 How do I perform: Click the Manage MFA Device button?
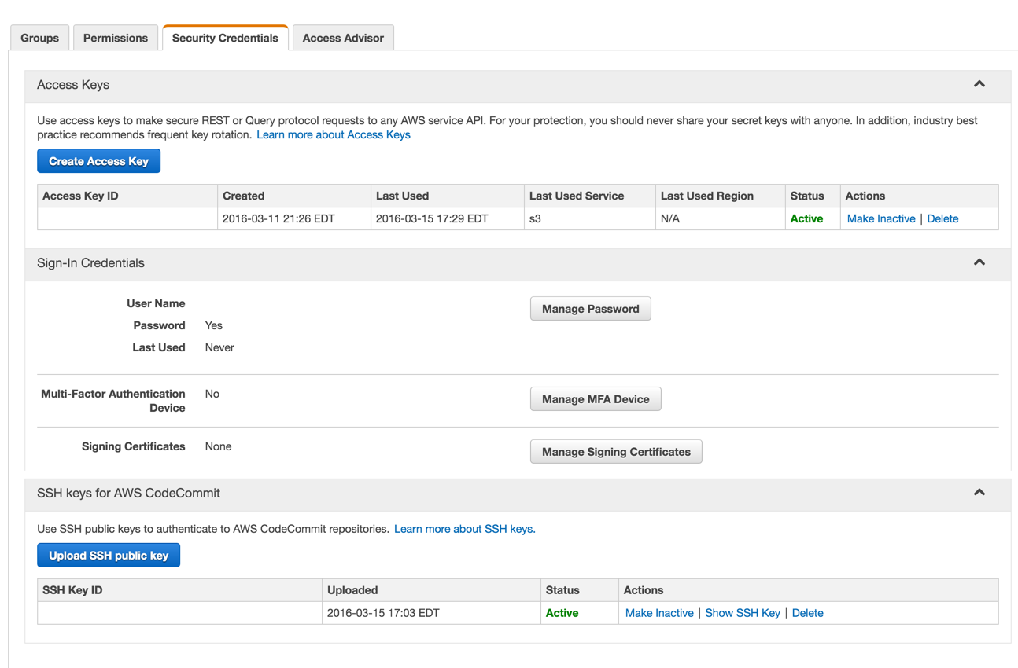tap(596, 399)
